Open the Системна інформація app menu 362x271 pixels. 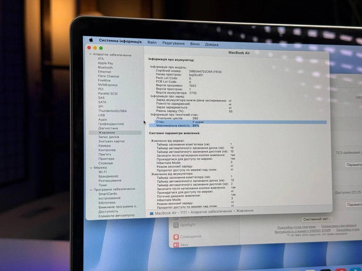[x=120, y=41]
